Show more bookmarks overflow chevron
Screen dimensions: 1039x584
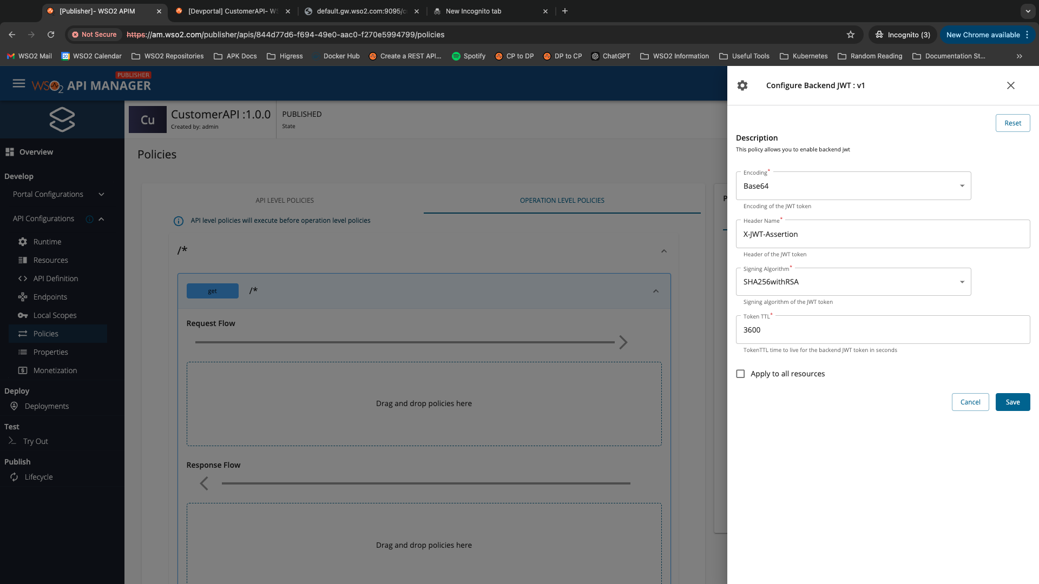point(1020,56)
